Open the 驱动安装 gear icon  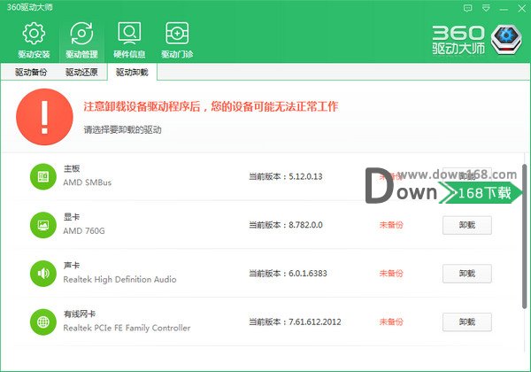pyautogui.click(x=34, y=33)
